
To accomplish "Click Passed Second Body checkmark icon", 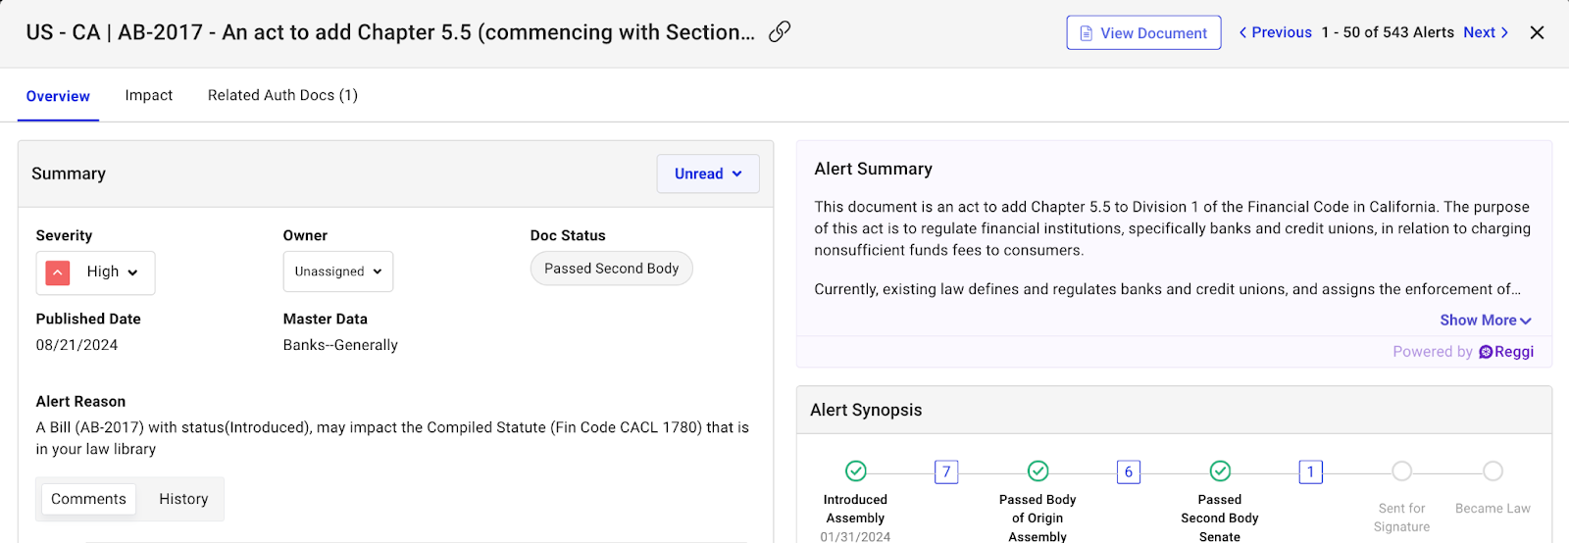I will pyautogui.click(x=1220, y=471).
